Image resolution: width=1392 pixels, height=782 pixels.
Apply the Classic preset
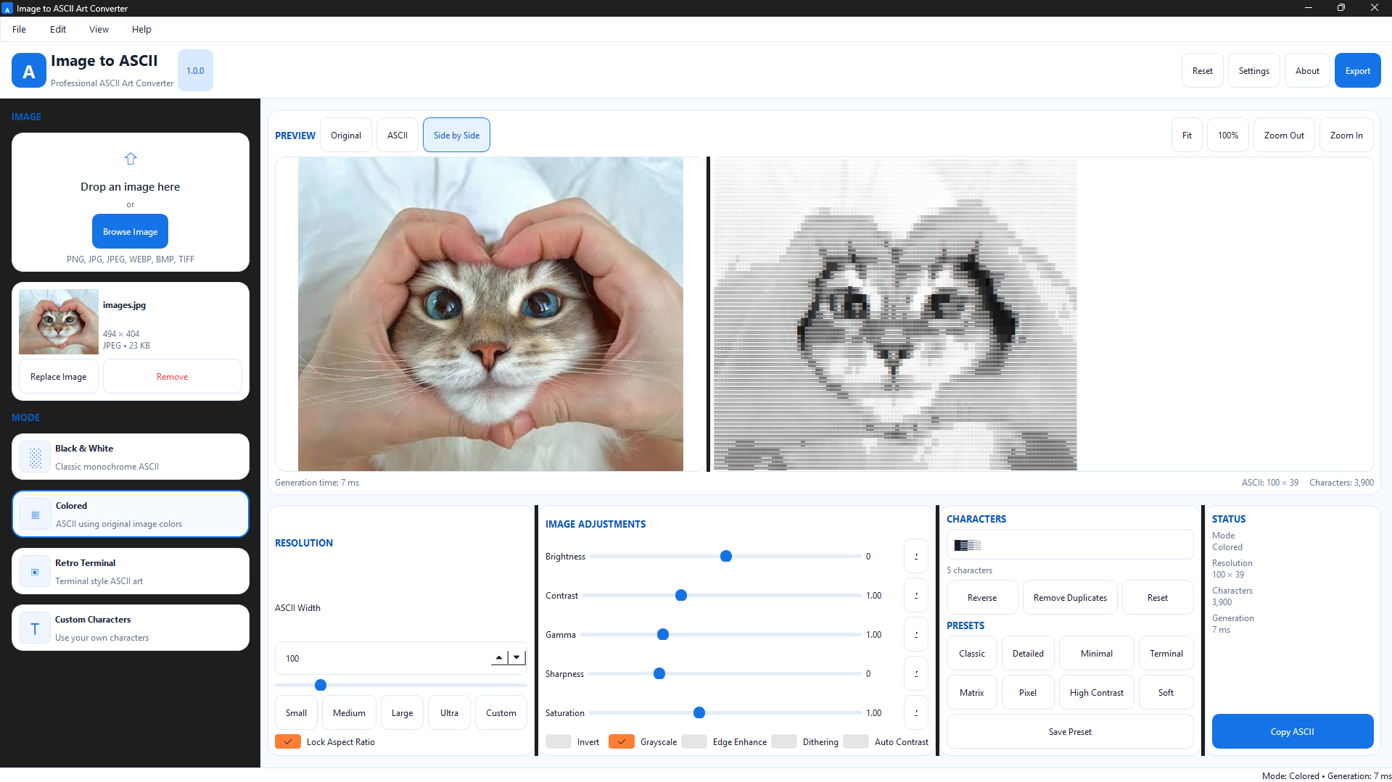(x=972, y=654)
